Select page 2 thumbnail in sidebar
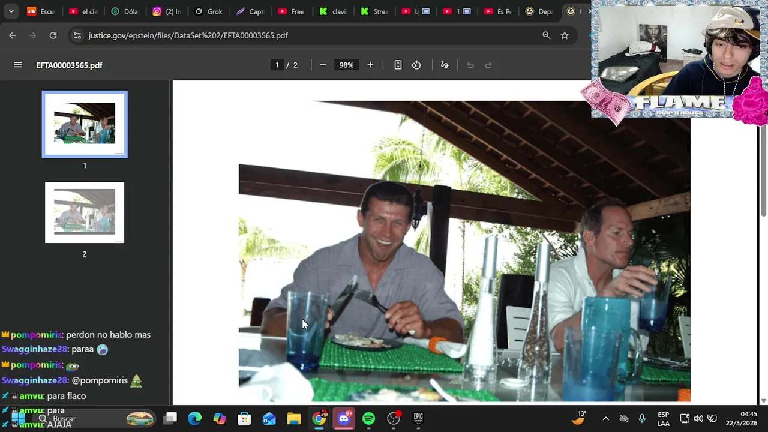This screenshot has width=768, height=432. (x=85, y=212)
